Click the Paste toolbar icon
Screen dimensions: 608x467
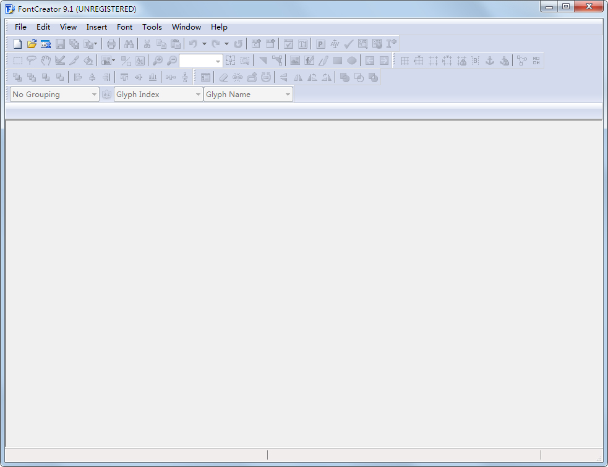click(x=176, y=43)
